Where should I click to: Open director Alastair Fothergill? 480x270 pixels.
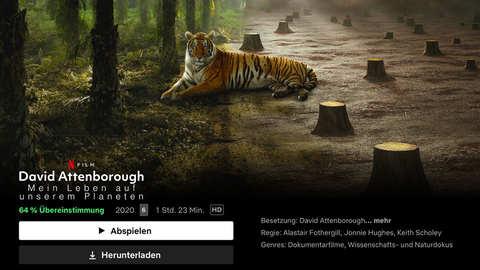312,233
